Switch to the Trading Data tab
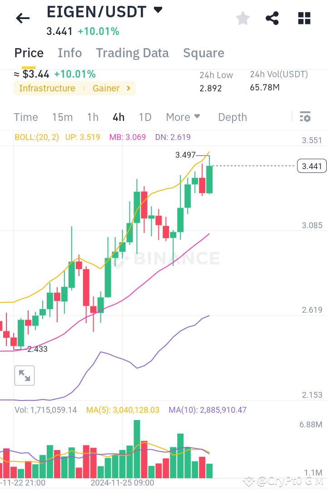 (x=132, y=53)
